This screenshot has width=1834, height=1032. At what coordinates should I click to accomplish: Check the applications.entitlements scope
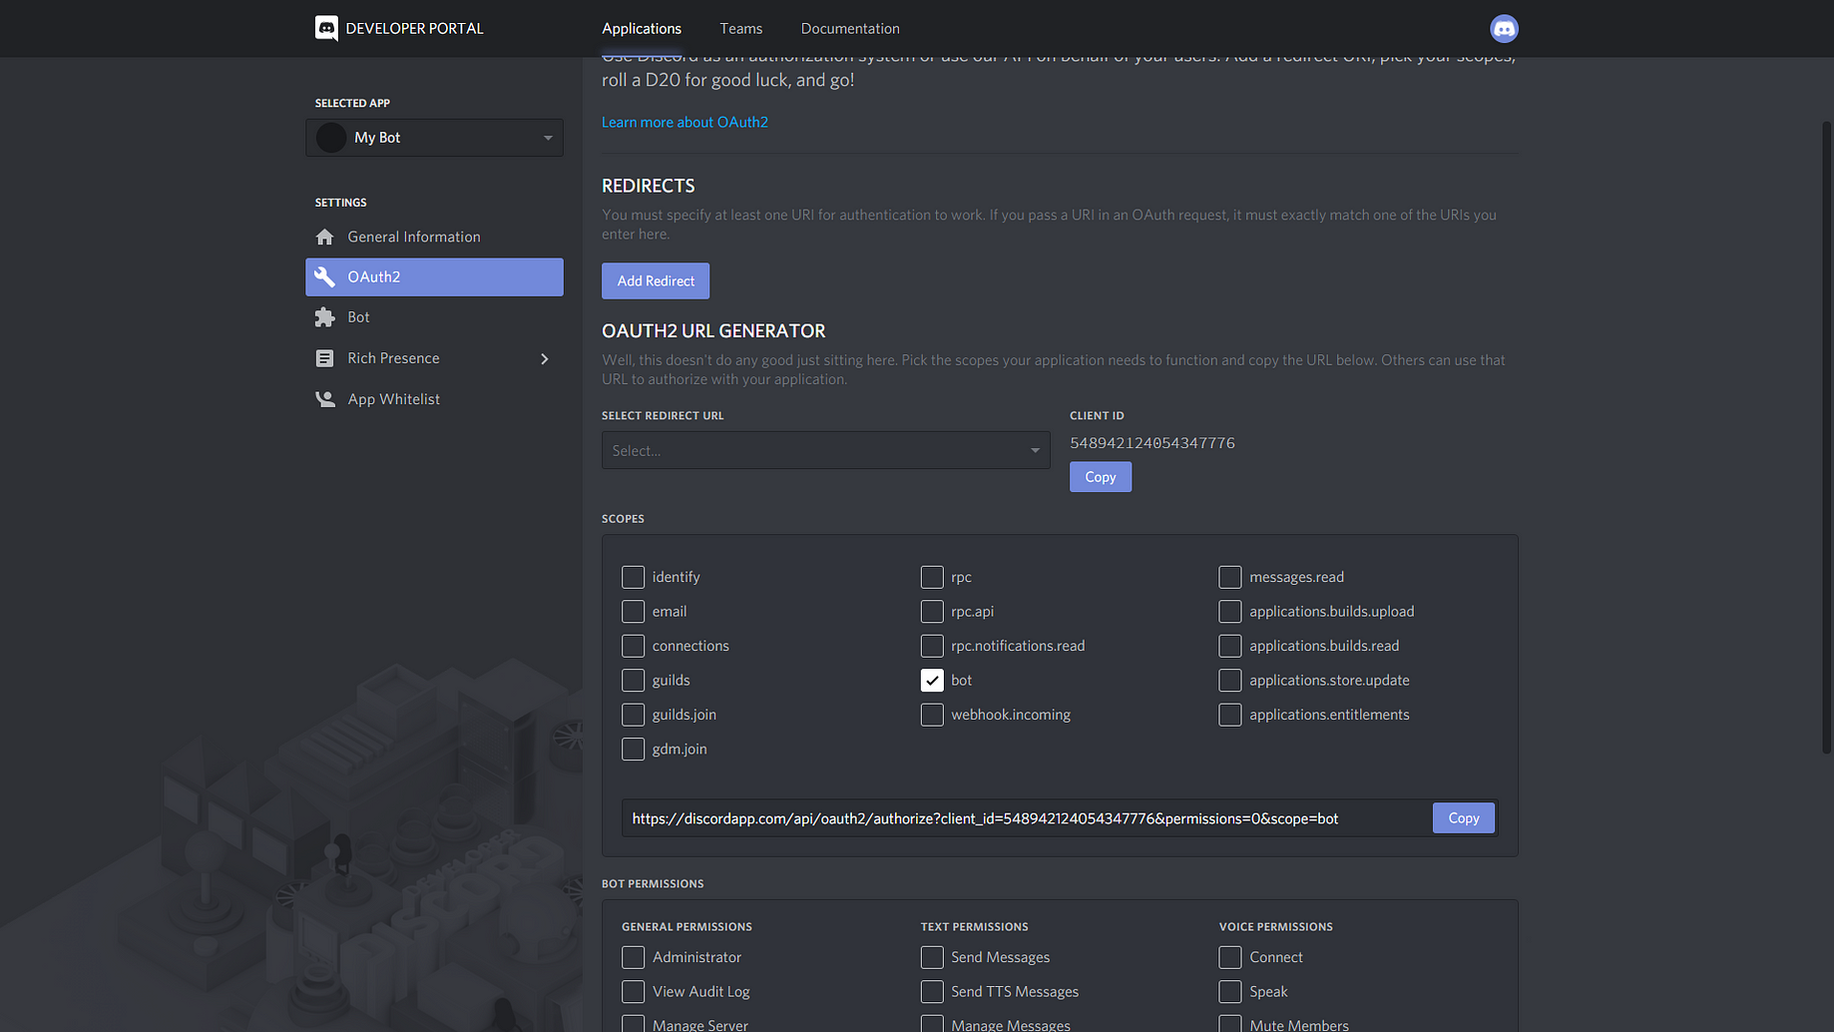(x=1230, y=715)
